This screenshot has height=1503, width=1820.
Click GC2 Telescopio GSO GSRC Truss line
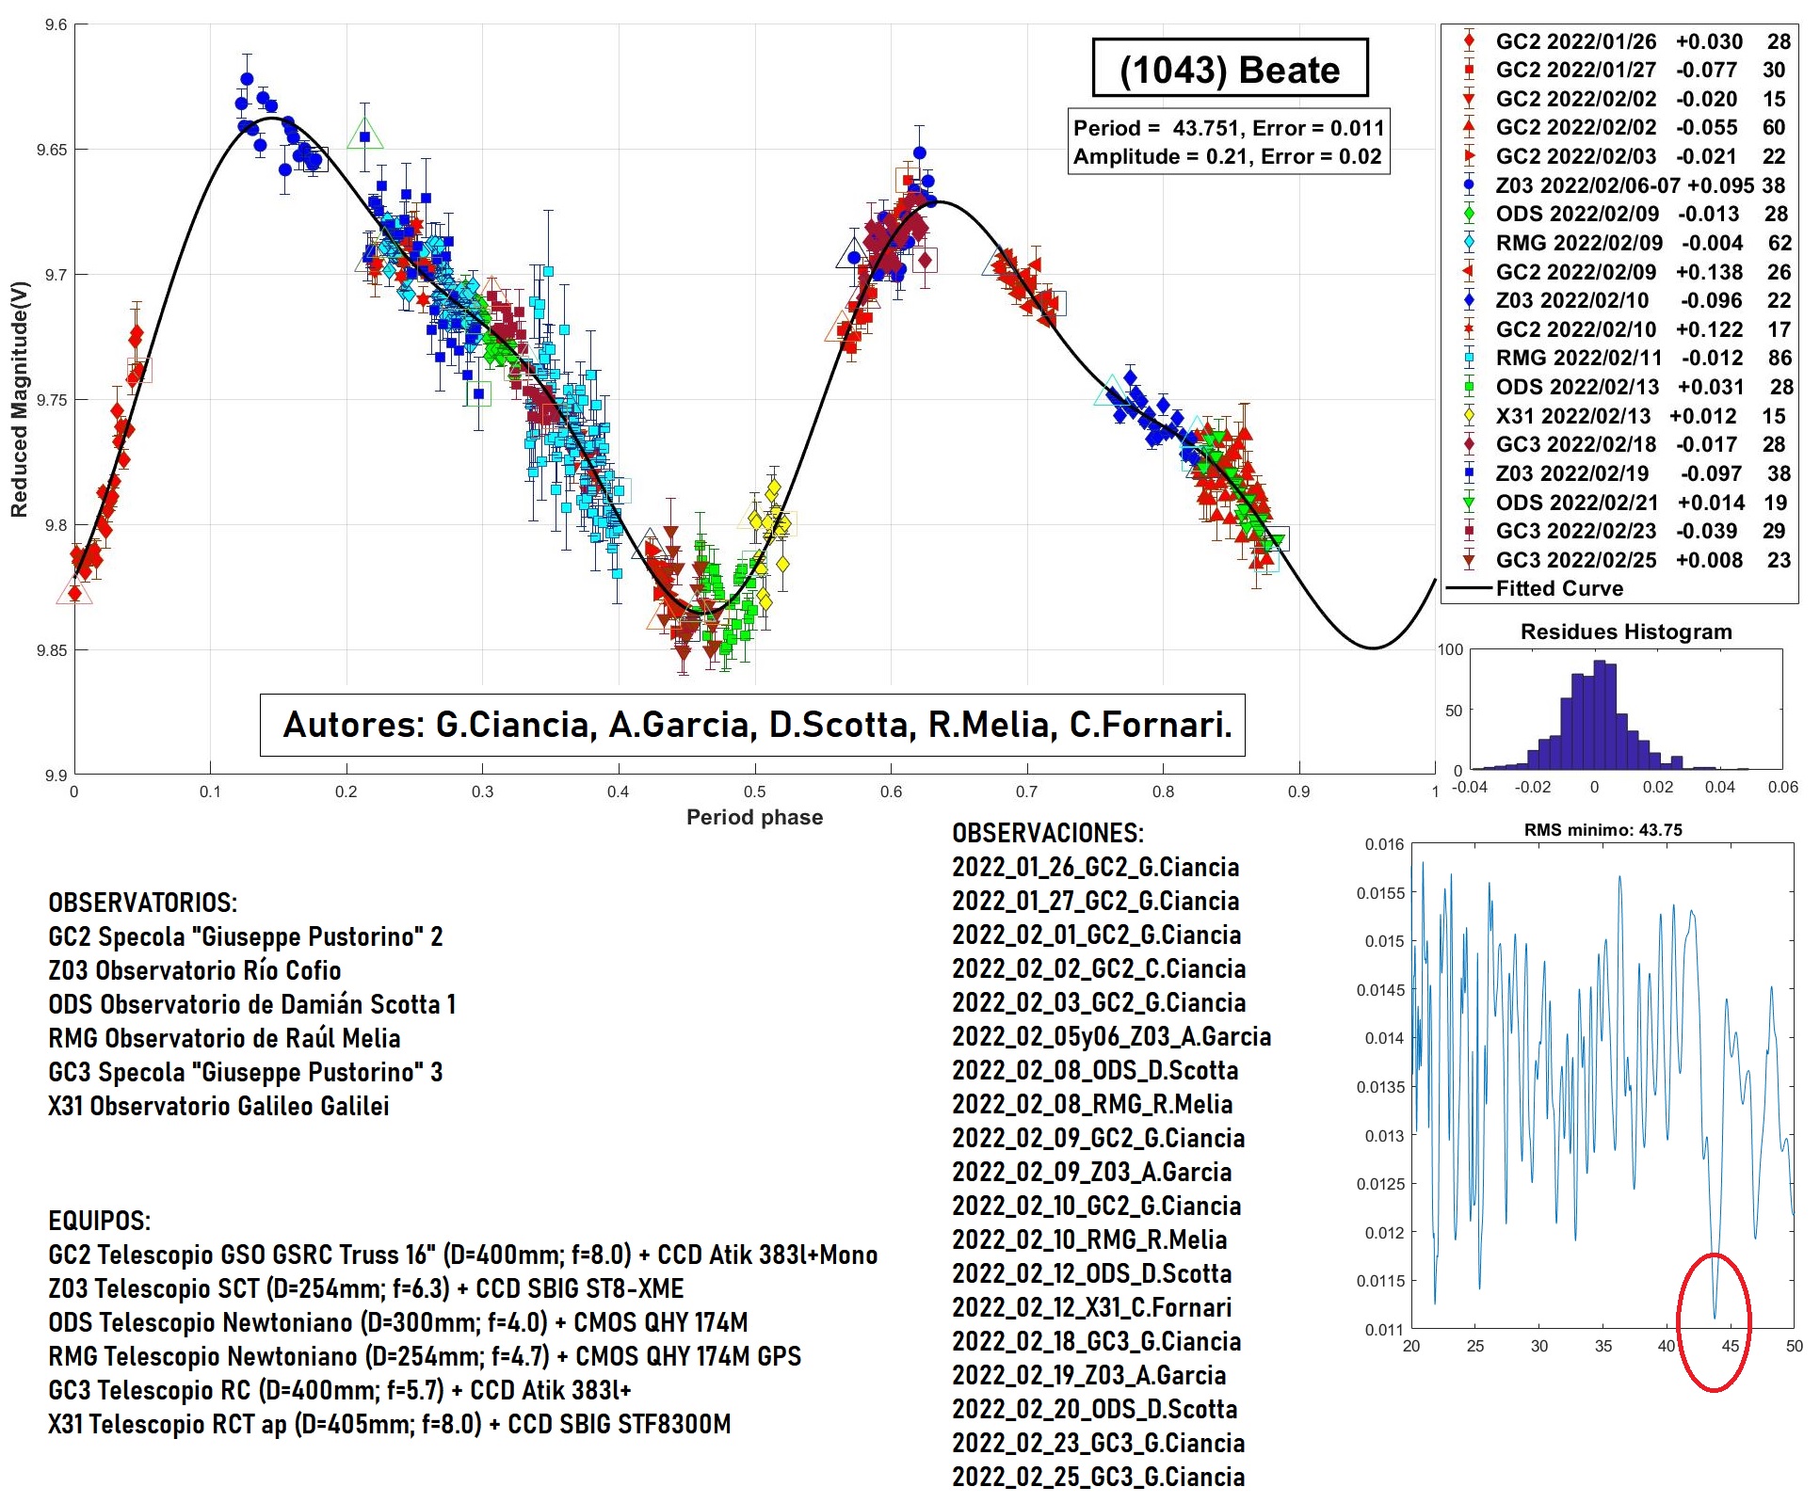(462, 1255)
